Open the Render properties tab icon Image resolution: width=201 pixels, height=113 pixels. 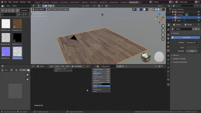pyautogui.click(x=168, y=35)
